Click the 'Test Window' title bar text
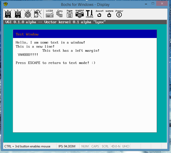 click(x=27, y=34)
